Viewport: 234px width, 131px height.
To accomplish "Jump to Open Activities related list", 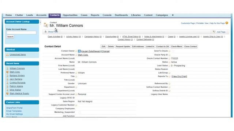I will [55, 37].
